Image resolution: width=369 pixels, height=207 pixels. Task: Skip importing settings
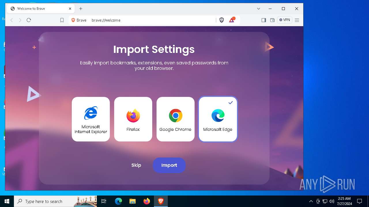pyautogui.click(x=136, y=165)
